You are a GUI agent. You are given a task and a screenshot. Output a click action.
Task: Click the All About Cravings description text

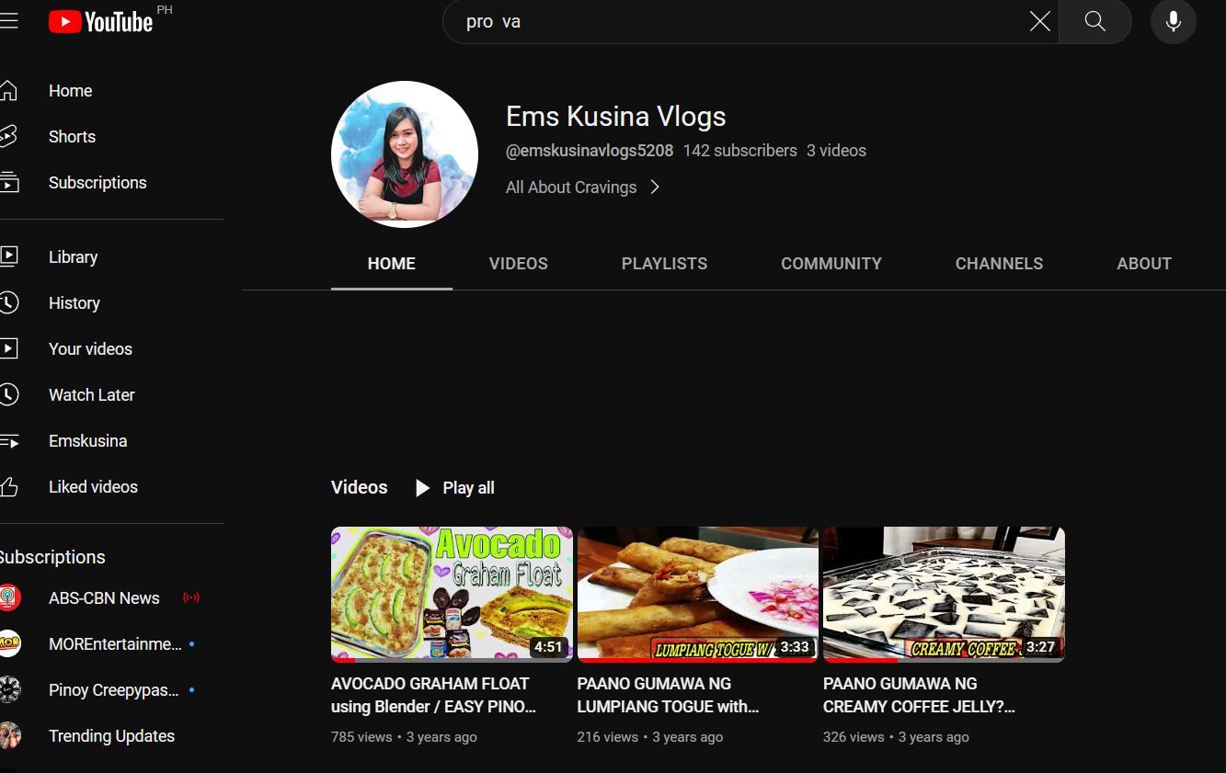coord(571,188)
